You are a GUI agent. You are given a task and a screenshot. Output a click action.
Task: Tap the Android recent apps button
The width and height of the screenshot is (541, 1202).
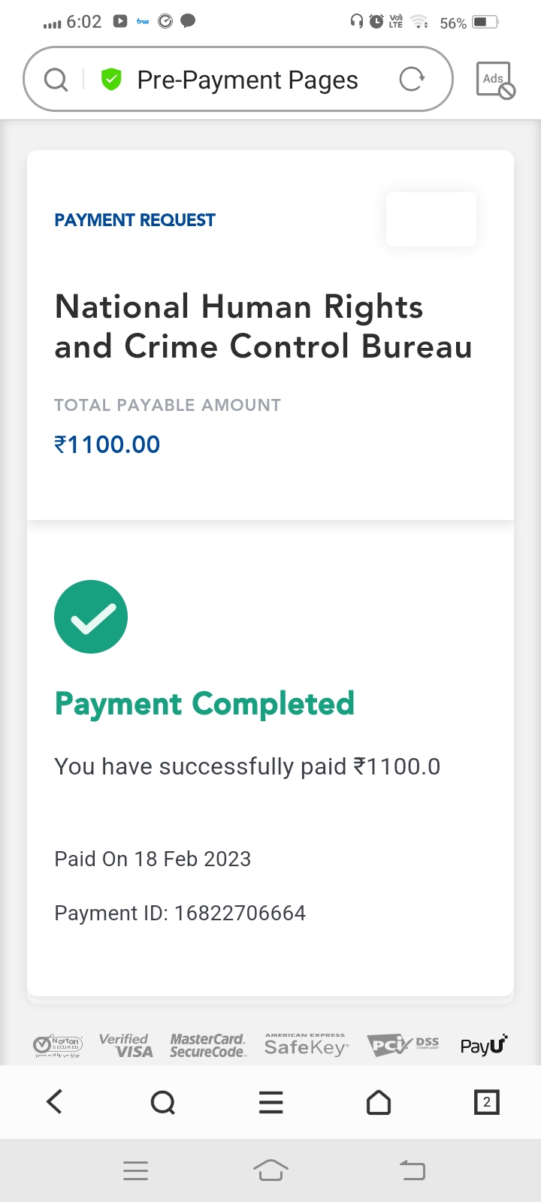(x=135, y=1170)
